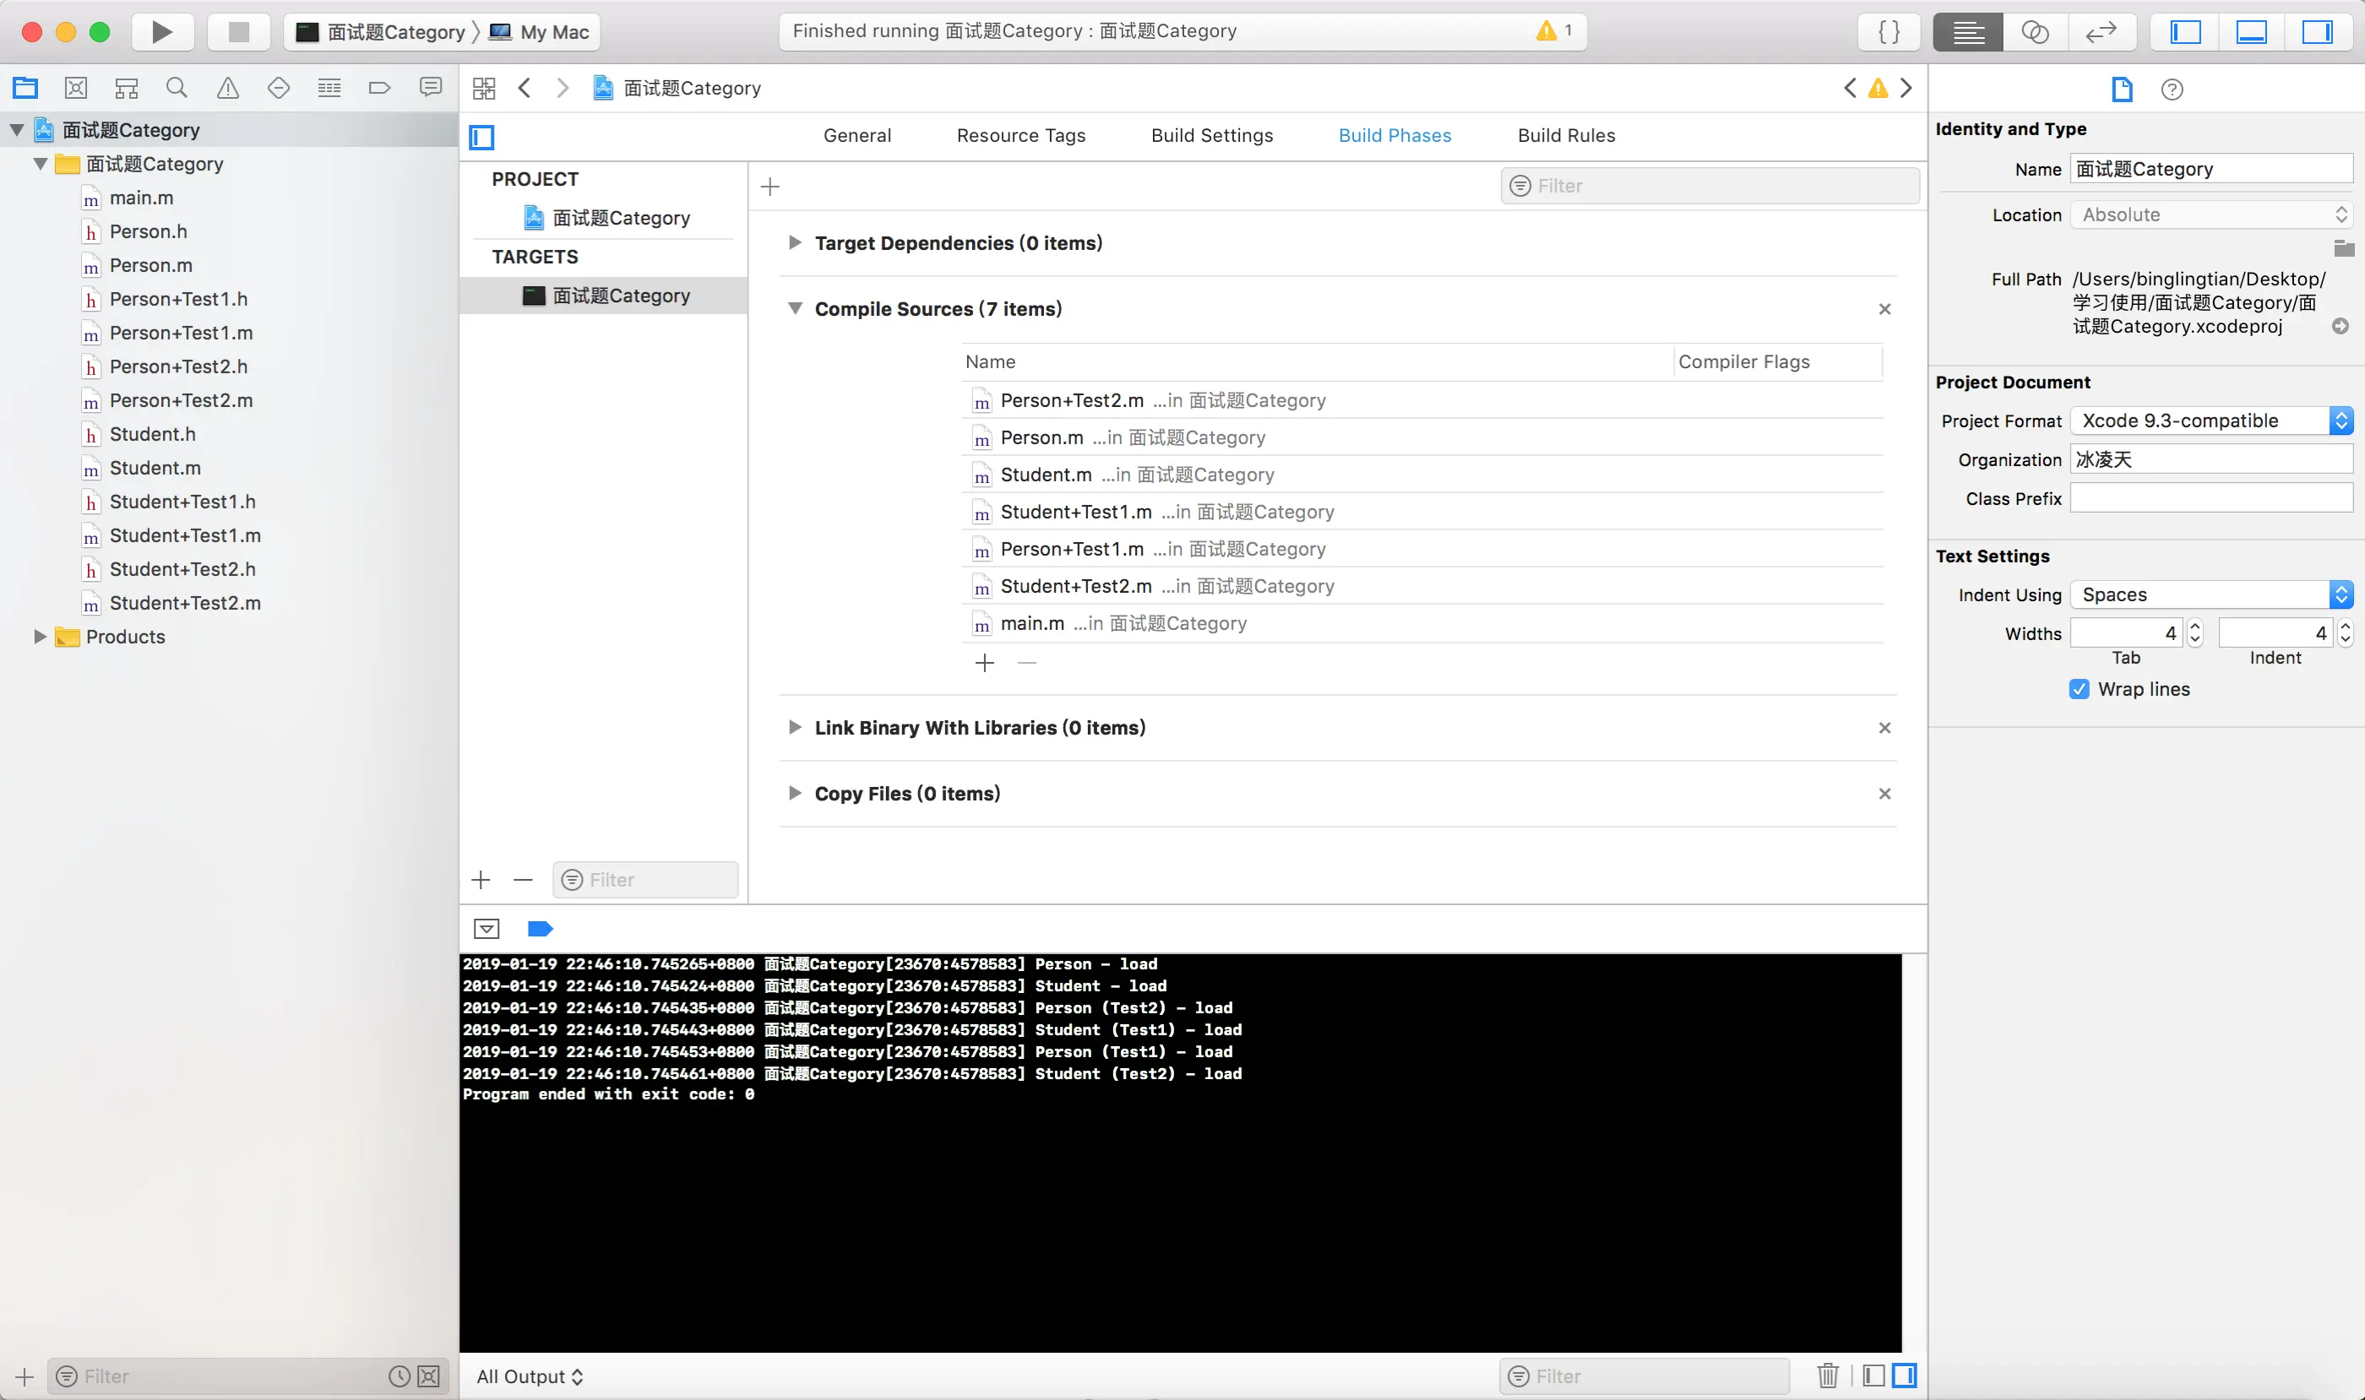Open the All Output filter popup
2365x1400 pixels.
(x=530, y=1376)
